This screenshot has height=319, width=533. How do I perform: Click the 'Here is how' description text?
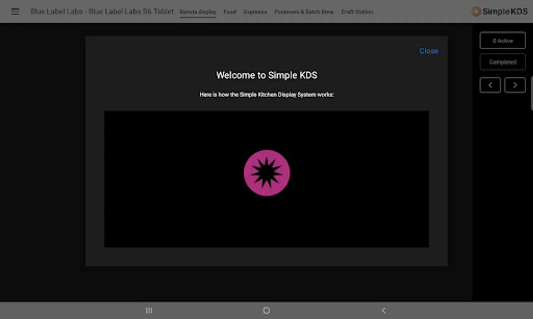click(267, 95)
